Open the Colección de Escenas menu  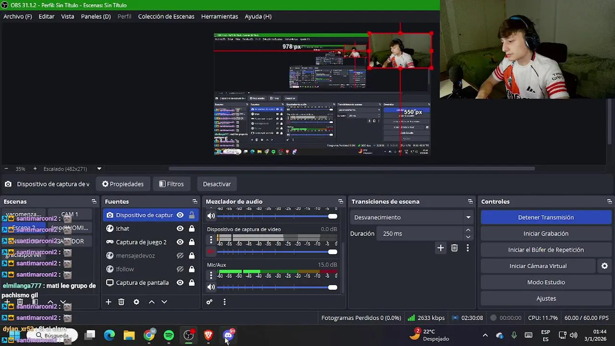click(166, 16)
